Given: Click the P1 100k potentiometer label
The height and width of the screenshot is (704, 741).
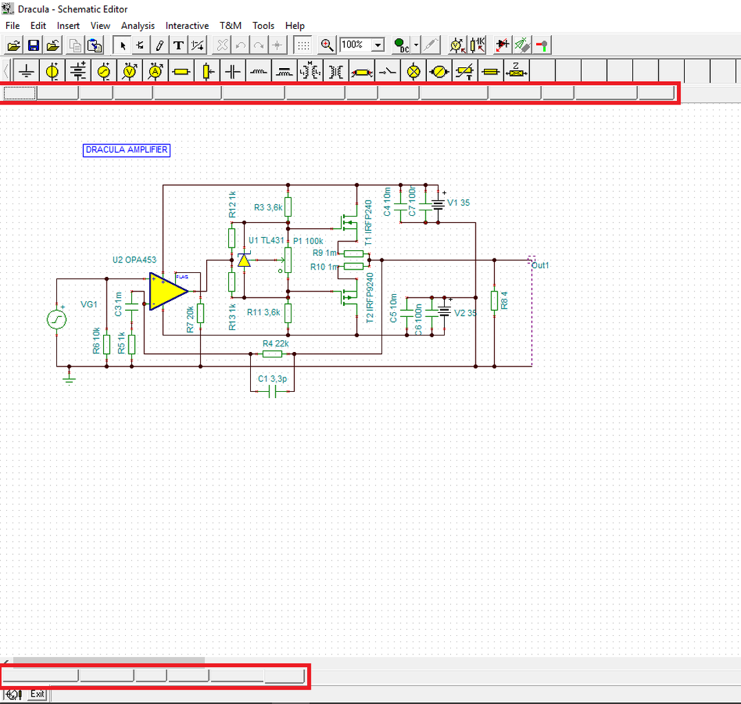Looking at the screenshot, I should coord(308,241).
